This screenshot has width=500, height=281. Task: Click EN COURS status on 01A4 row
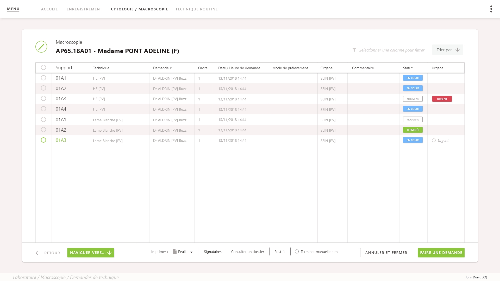click(413, 109)
